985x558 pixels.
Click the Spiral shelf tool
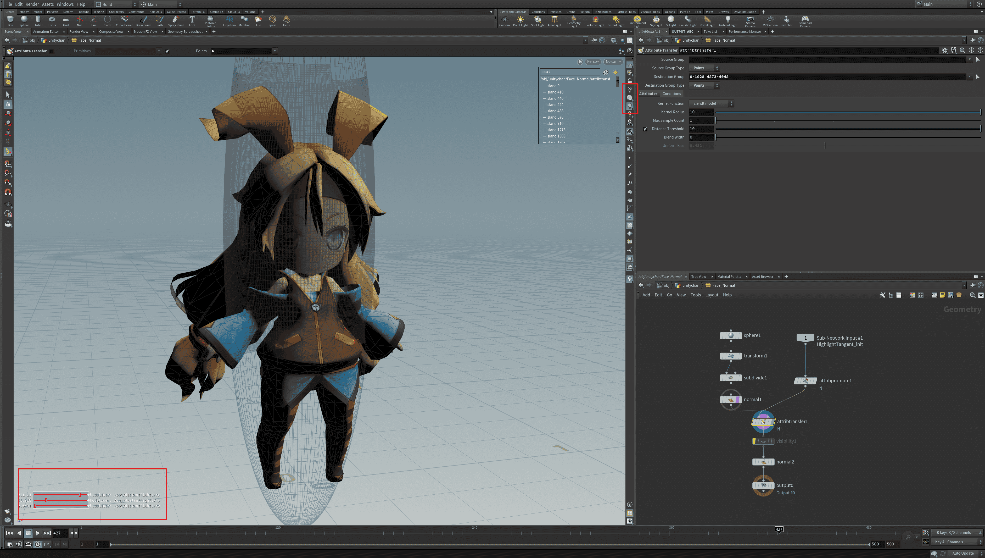tap(272, 21)
